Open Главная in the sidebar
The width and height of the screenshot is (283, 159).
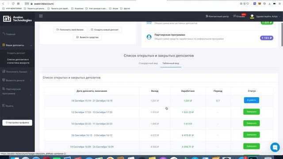tap(9, 34)
